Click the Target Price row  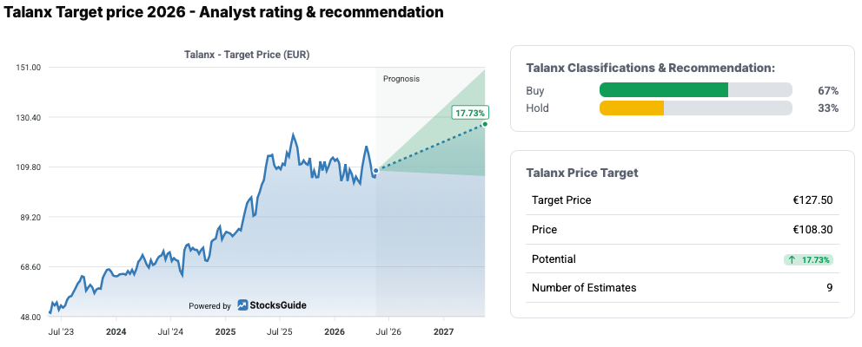click(x=682, y=200)
